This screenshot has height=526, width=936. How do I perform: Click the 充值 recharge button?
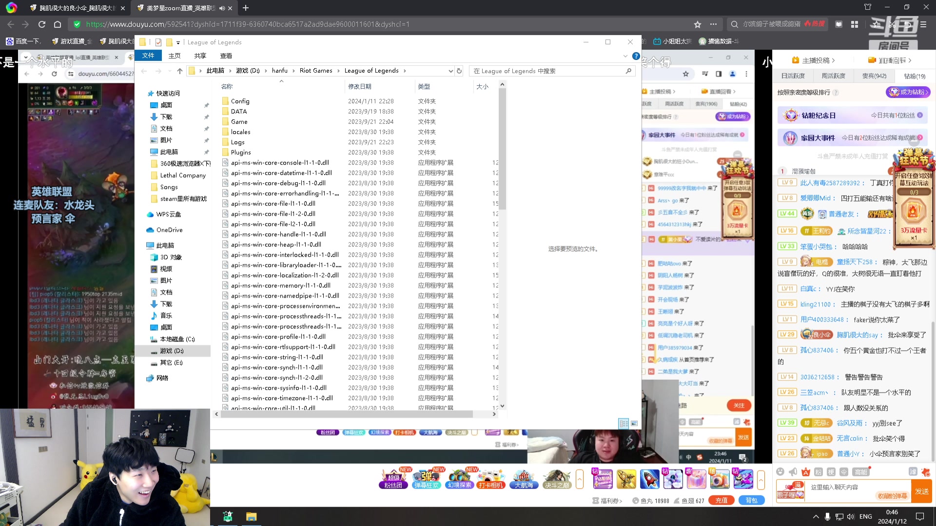coord(721,500)
